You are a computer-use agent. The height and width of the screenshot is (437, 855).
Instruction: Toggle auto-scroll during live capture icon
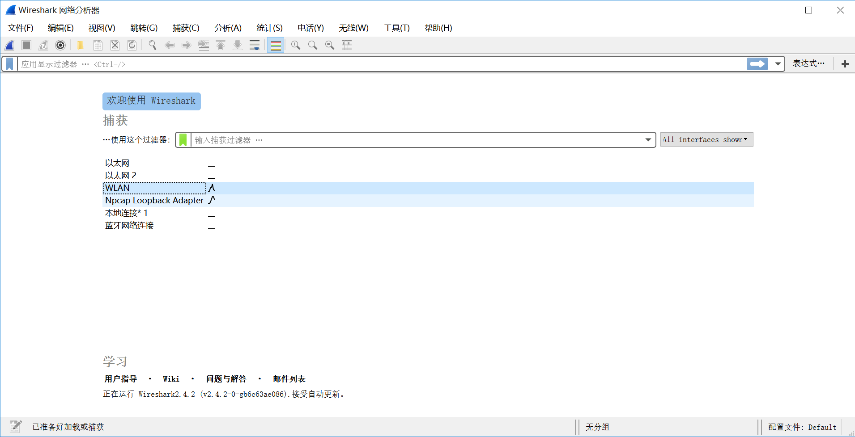[x=255, y=45]
